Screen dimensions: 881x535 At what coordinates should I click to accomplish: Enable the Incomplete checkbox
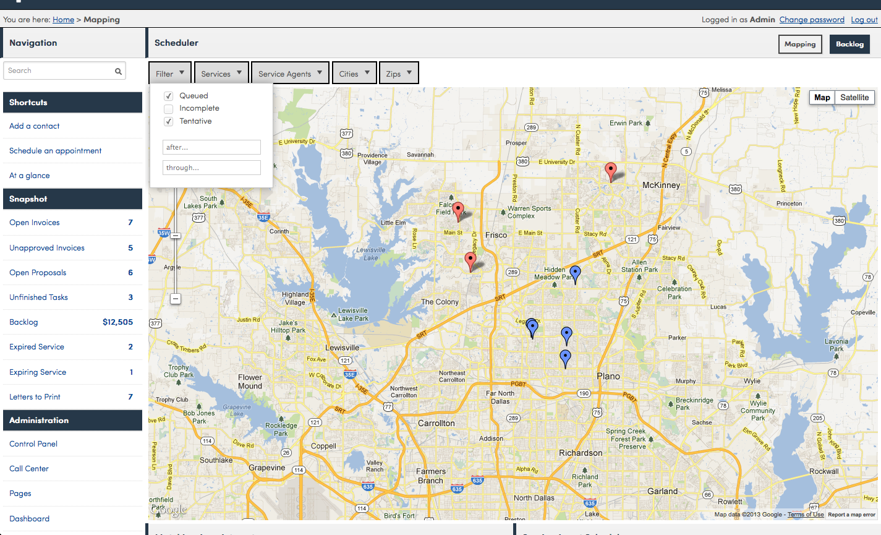(168, 109)
